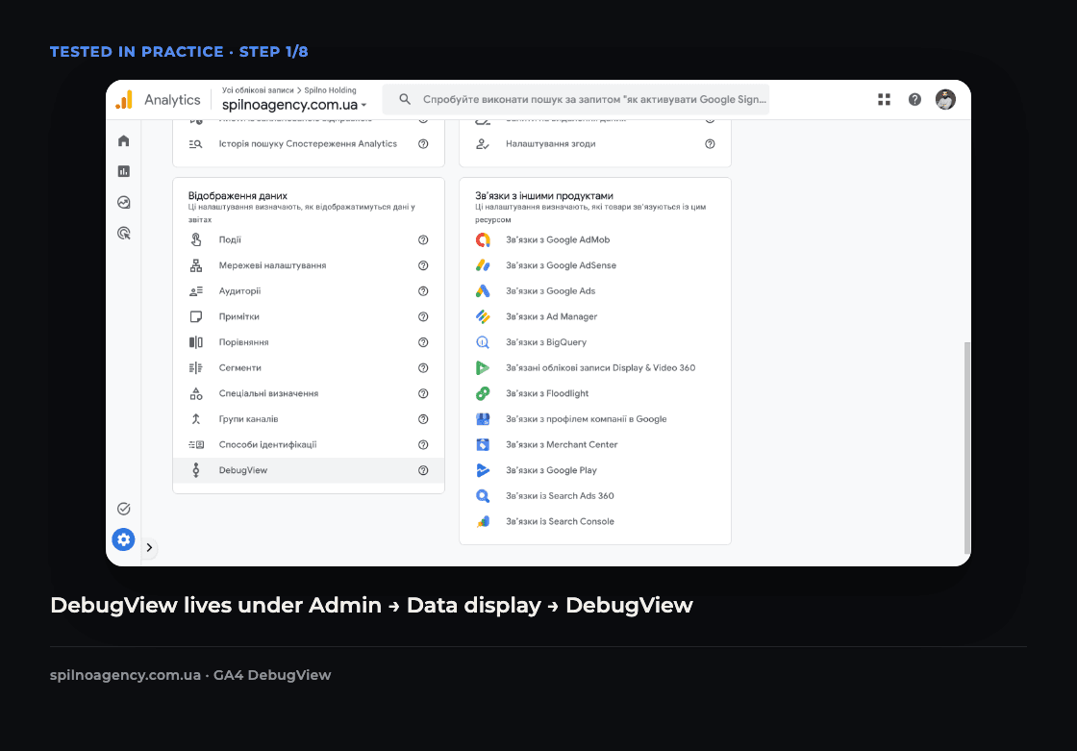Open Способи ідентифікації row
The height and width of the screenshot is (751, 1077).
point(309,444)
